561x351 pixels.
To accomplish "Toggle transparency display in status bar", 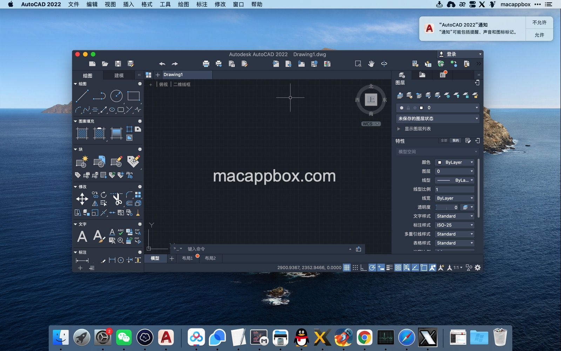I will (398, 267).
